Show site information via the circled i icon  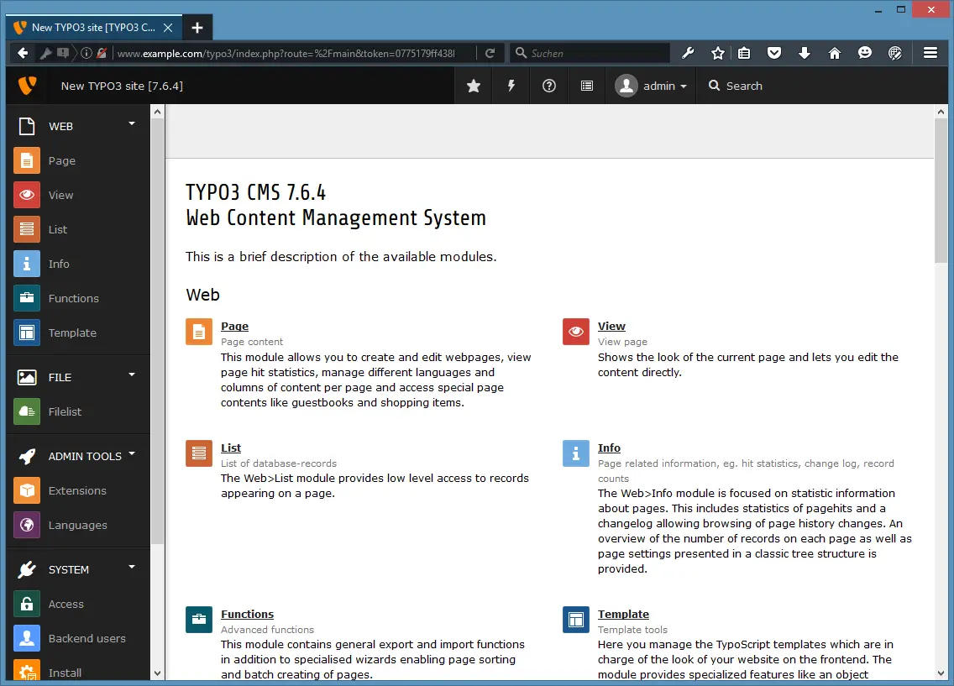(86, 53)
